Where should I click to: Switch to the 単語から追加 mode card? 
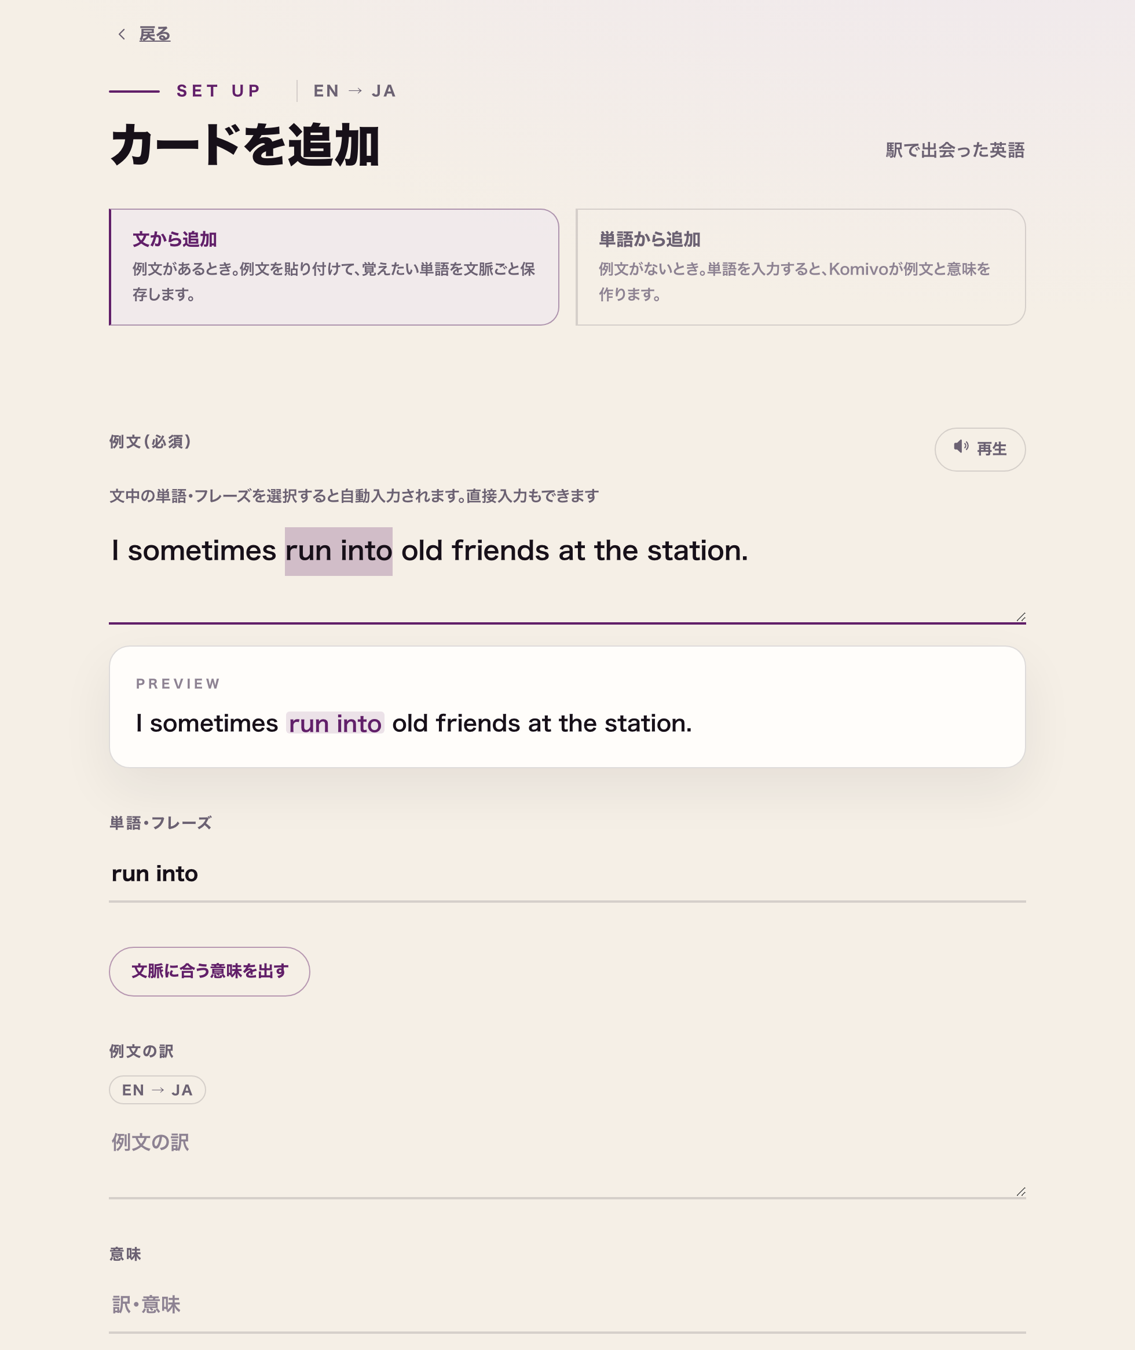pyautogui.click(x=800, y=267)
